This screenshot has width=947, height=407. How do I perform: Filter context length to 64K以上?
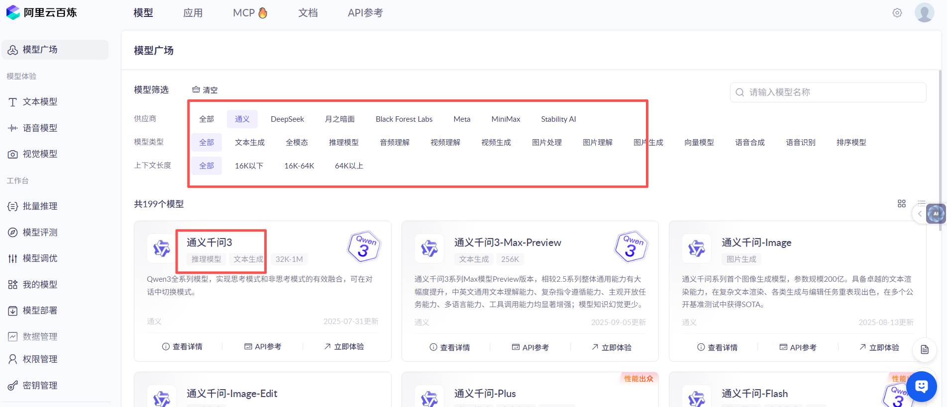(x=349, y=166)
